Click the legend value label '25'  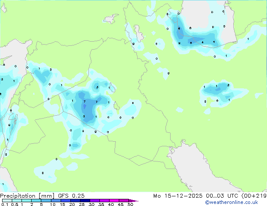[x=82, y=204]
